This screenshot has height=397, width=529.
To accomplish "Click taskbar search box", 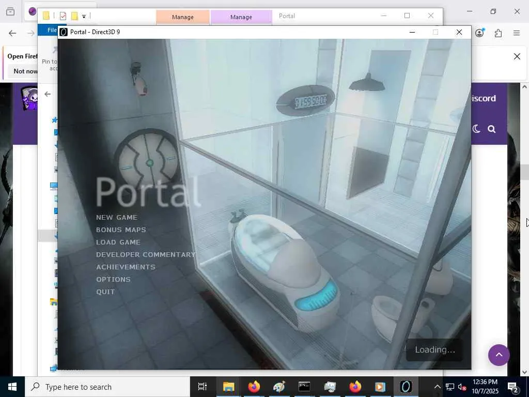I will tap(107, 387).
